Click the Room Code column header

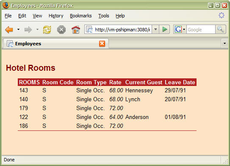[x=58, y=82]
